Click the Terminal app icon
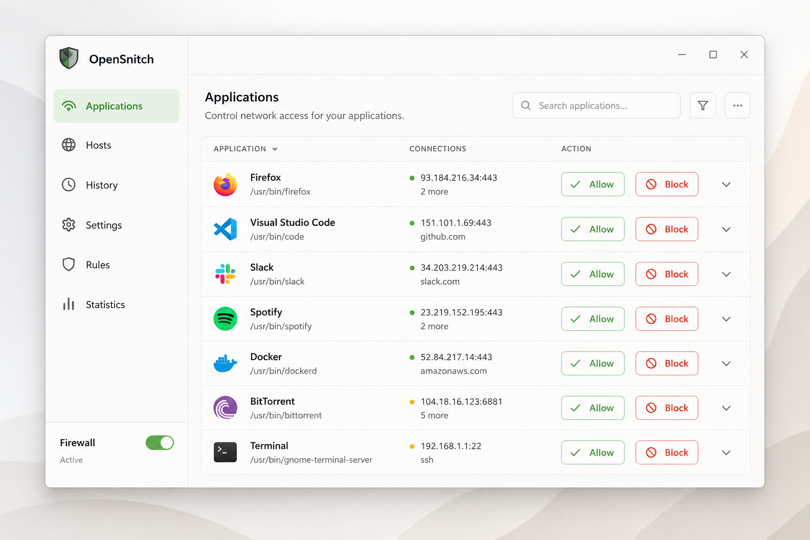 click(x=225, y=452)
